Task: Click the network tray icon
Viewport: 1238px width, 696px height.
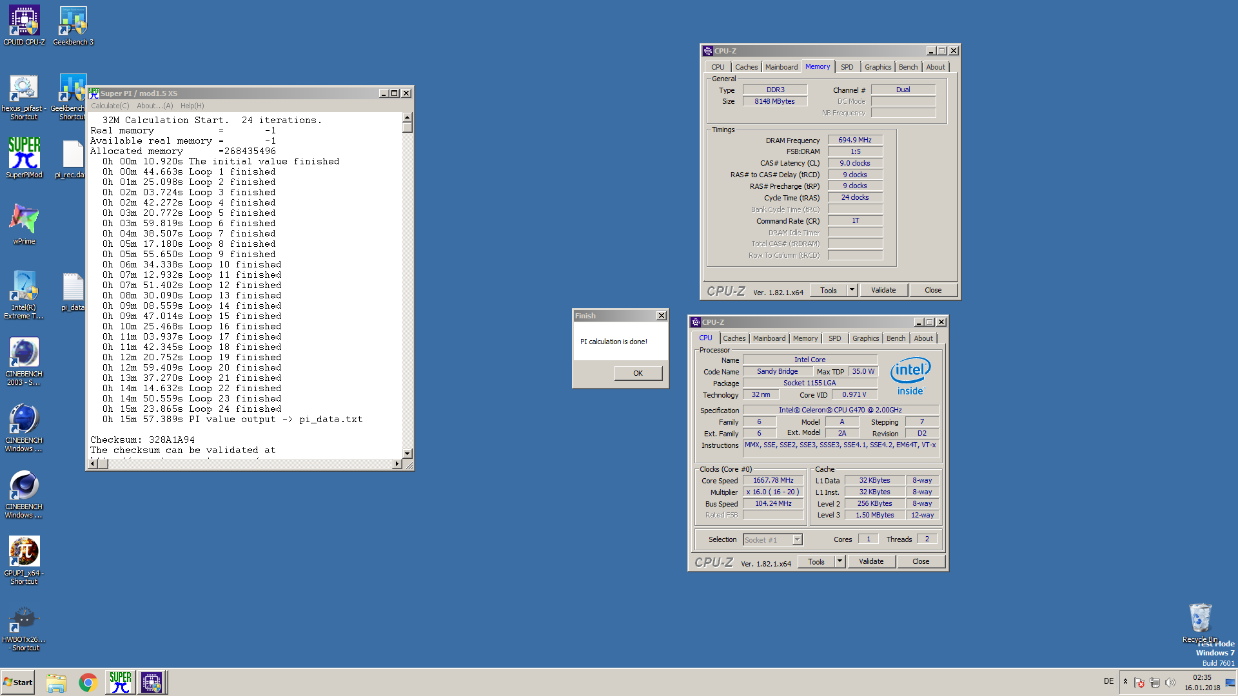Action: click(x=1154, y=682)
